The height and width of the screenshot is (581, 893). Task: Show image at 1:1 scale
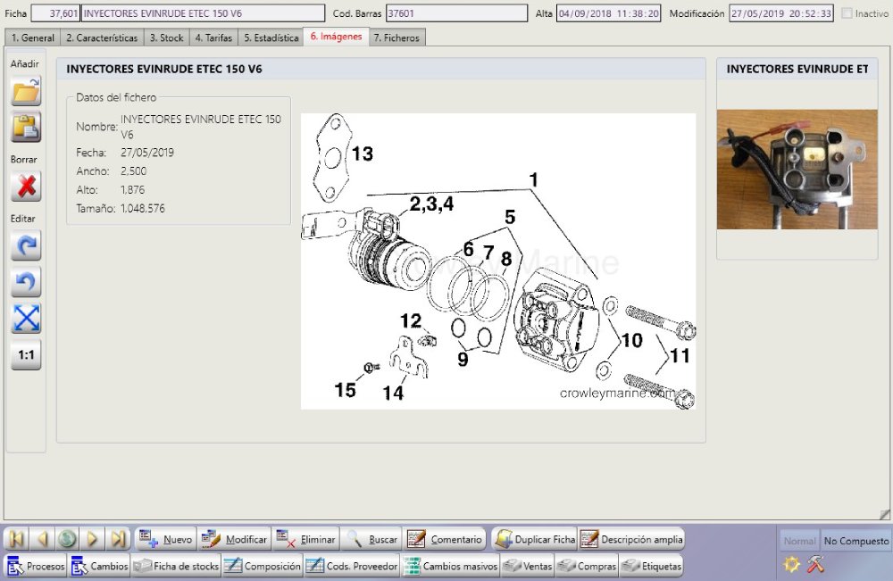tap(26, 354)
